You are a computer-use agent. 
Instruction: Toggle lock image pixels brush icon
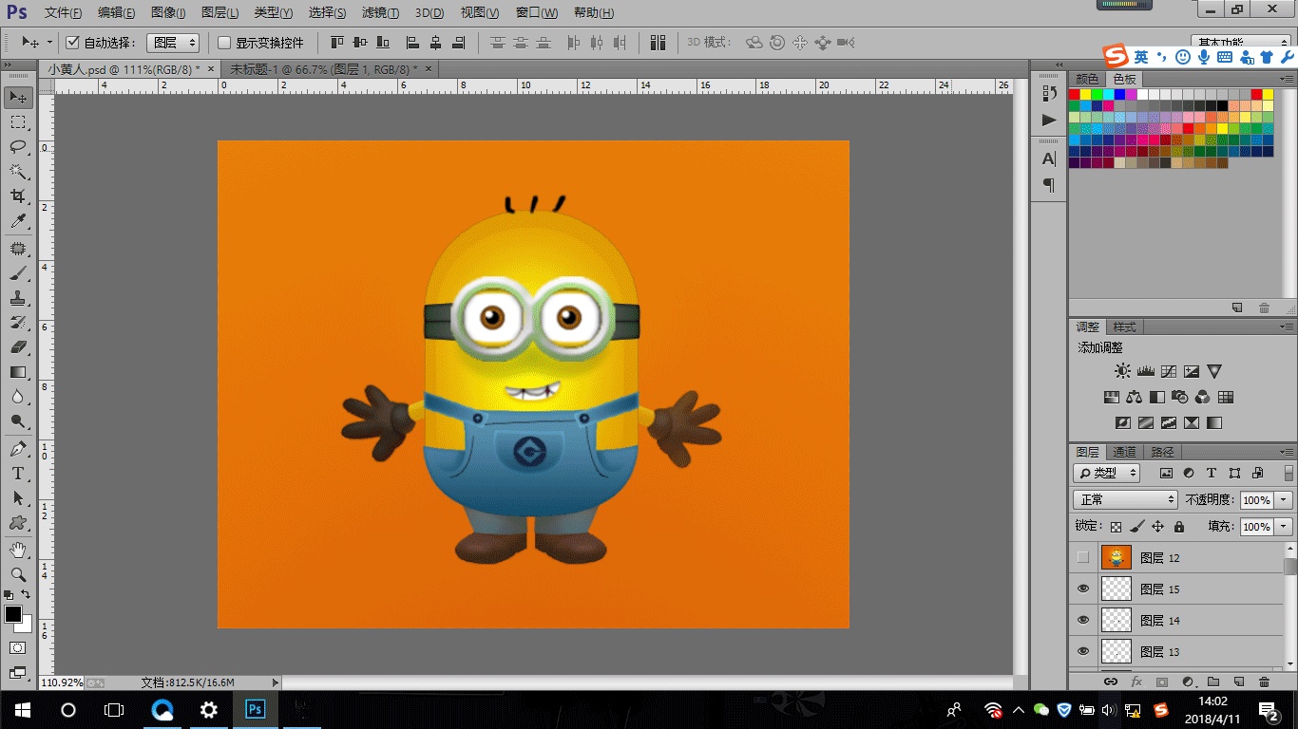point(1136,526)
